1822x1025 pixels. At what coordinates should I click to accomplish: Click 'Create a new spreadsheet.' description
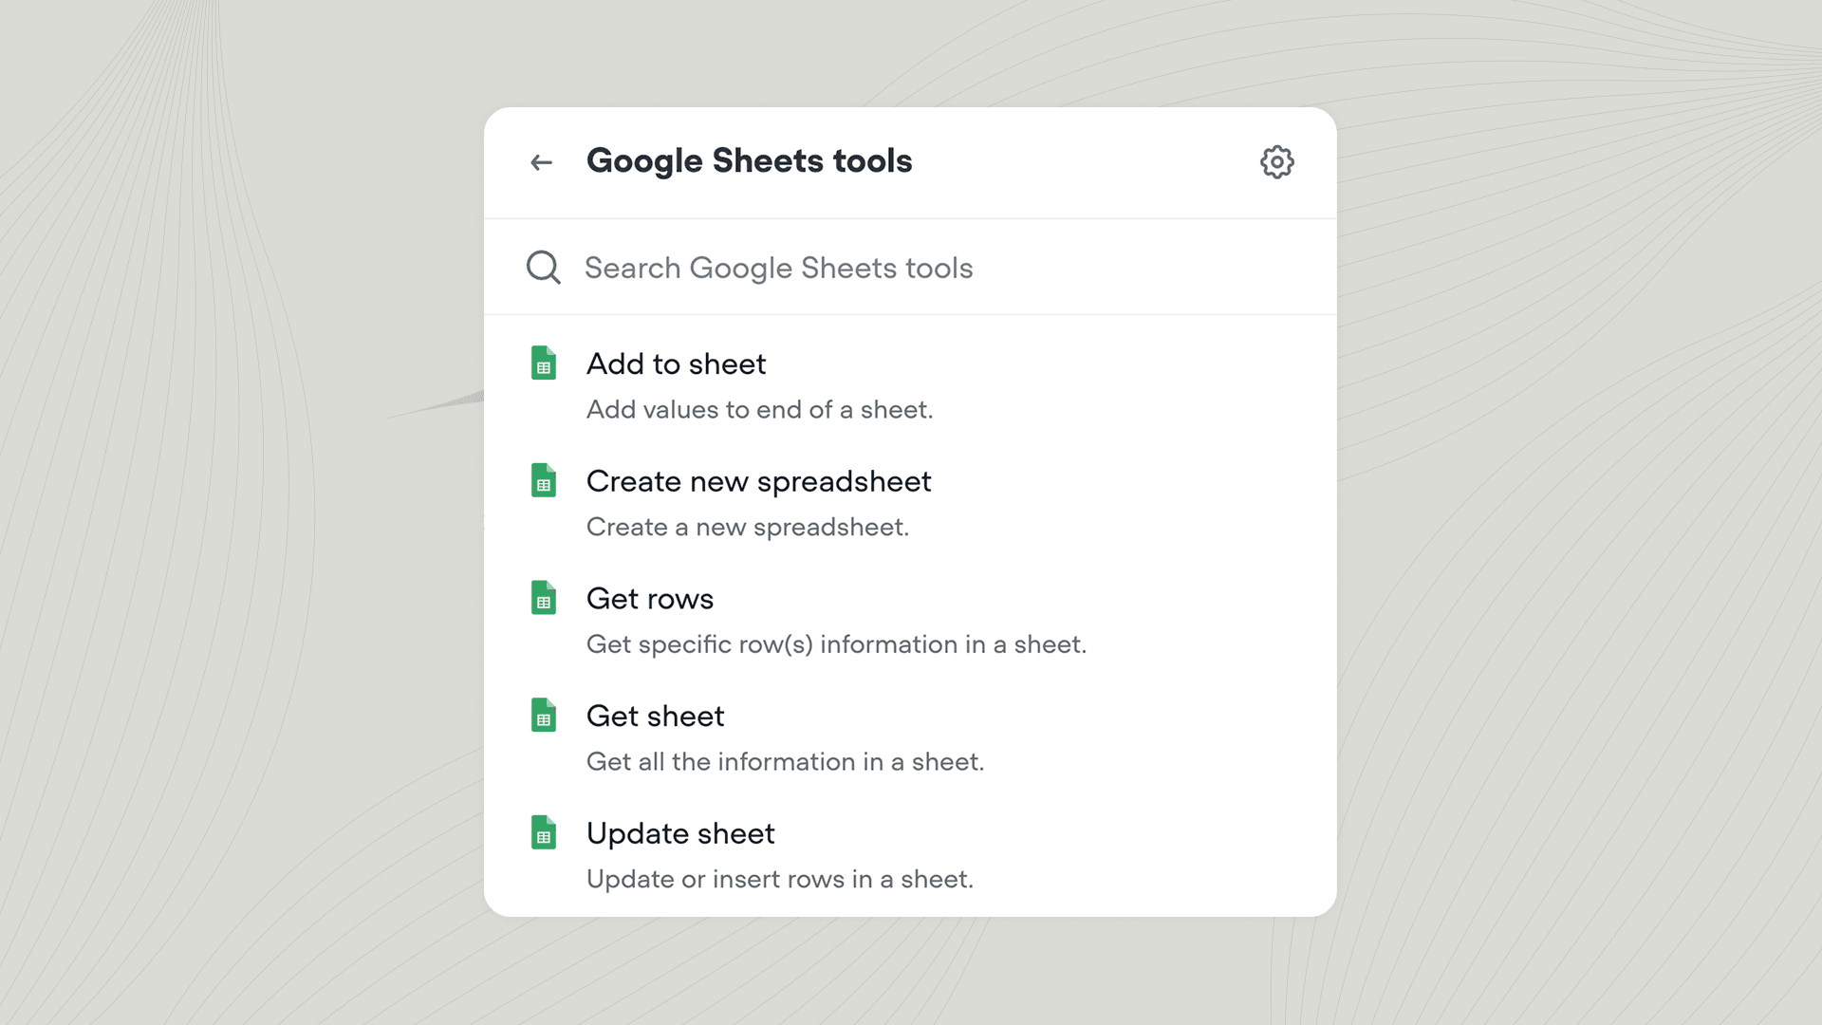point(747,527)
